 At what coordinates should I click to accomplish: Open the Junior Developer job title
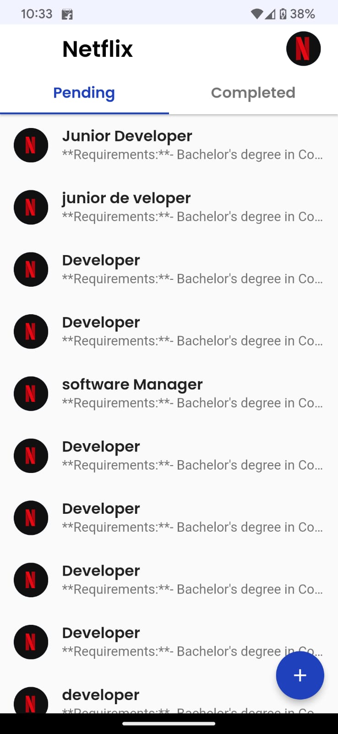tap(127, 136)
